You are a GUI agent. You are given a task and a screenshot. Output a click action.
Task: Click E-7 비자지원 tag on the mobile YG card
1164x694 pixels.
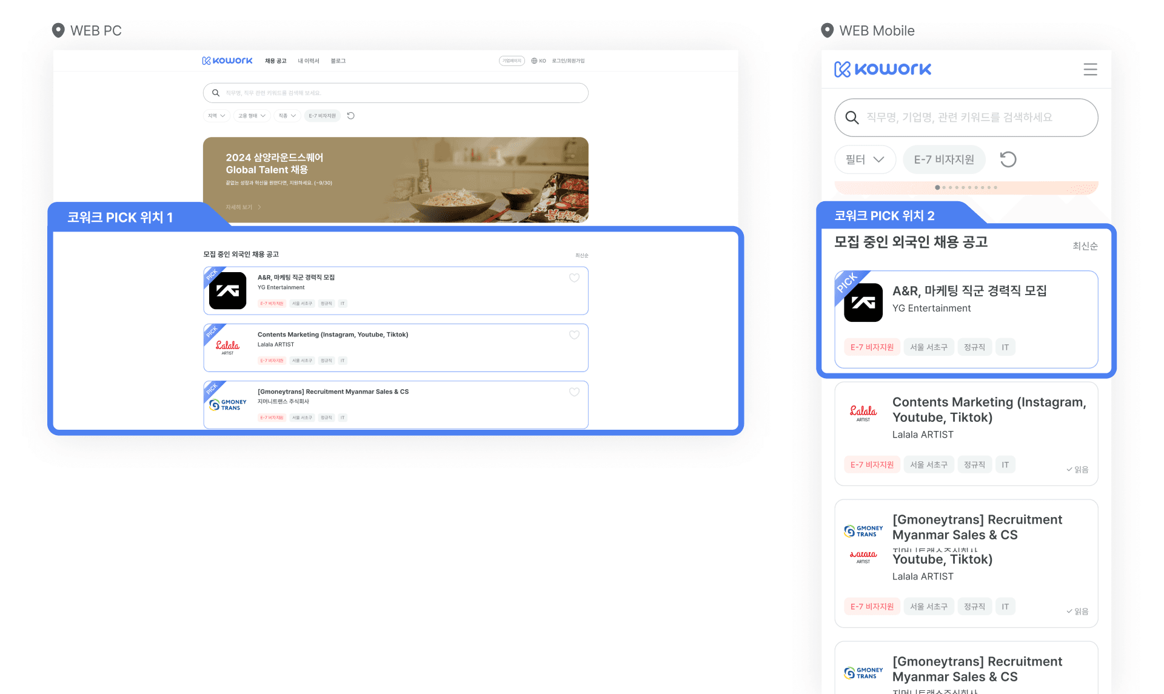pyautogui.click(x=872, y=347)
